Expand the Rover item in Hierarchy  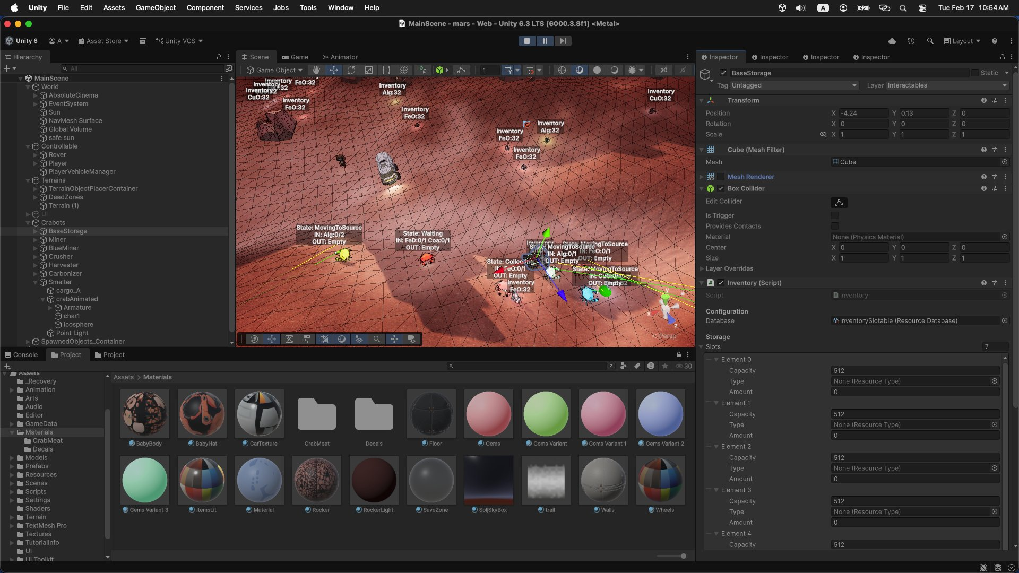[x=36, y=155]
